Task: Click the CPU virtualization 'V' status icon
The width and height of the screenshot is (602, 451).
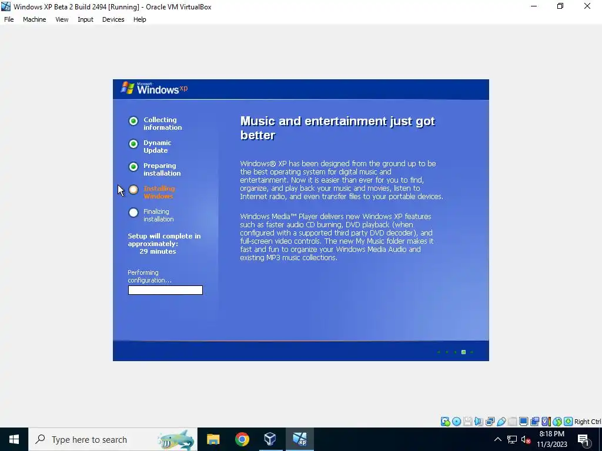Action: 546,422
